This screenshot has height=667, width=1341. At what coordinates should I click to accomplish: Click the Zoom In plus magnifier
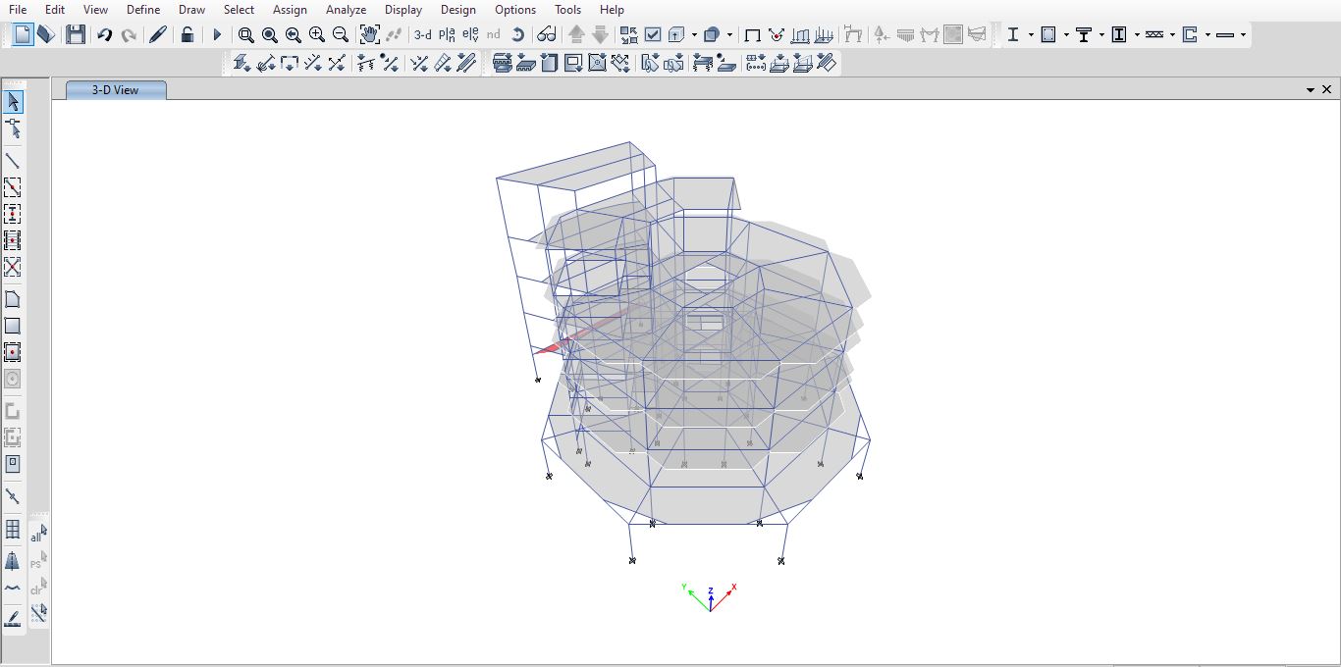tap(316, 35)
